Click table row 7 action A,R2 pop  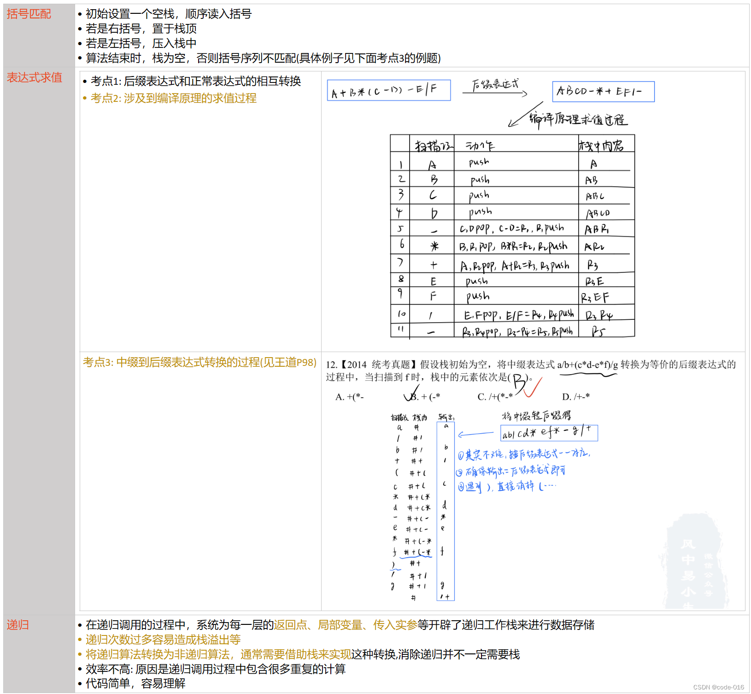coord(515,265)
